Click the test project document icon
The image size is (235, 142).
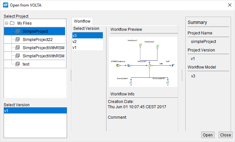(x=17, y=64)
